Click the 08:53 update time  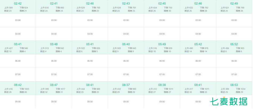point(234,85)
